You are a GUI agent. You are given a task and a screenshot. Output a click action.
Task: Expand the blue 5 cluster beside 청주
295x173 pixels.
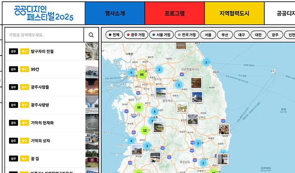click(154, 111)
